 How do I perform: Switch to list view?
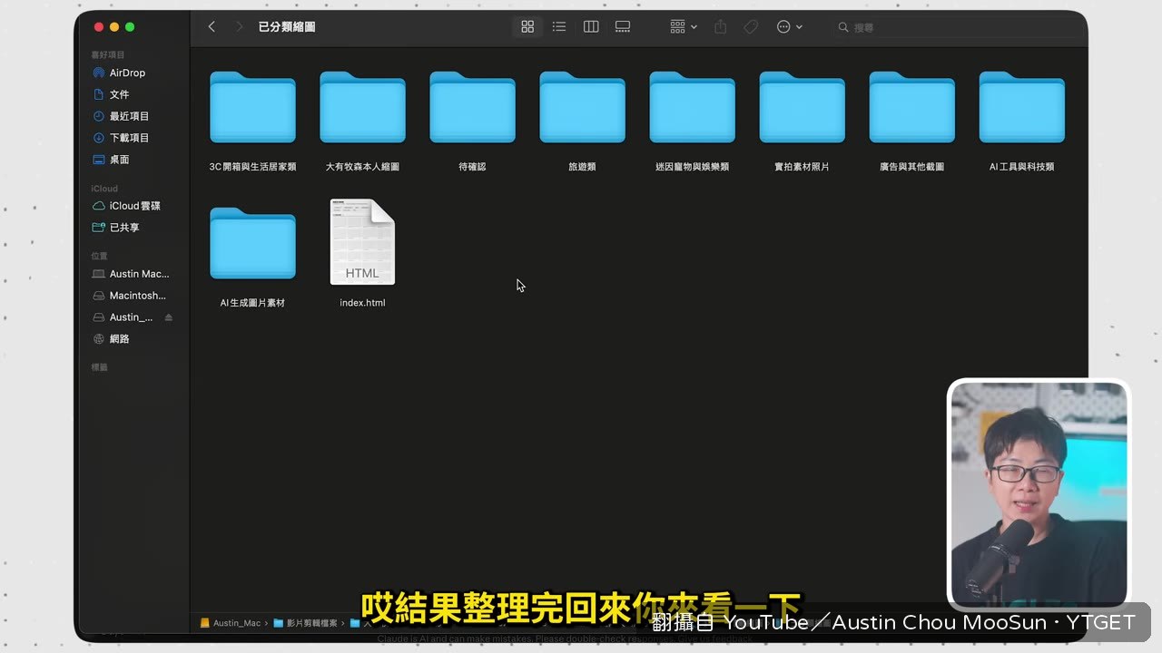[559, 27]
